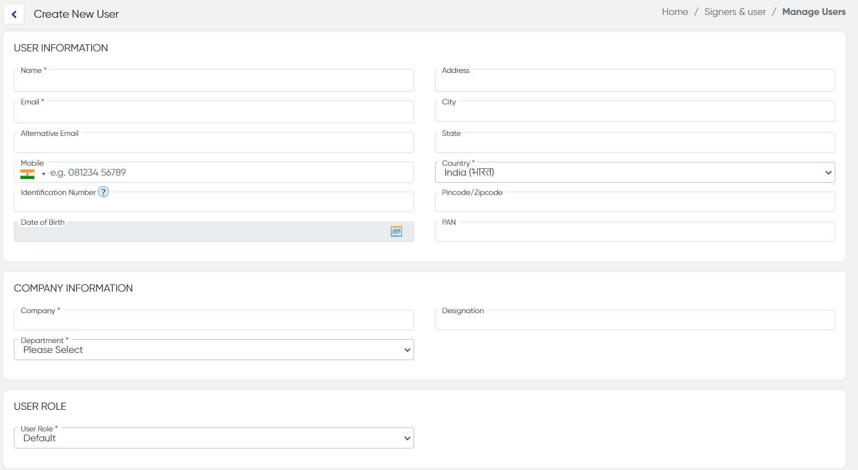Focus the Pincode/Zipcode field

click(635, 202)
